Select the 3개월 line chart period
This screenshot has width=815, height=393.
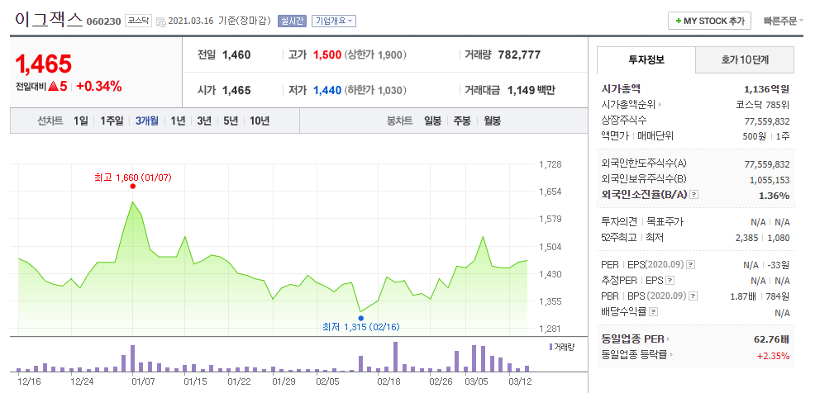[x=147, y=121]
